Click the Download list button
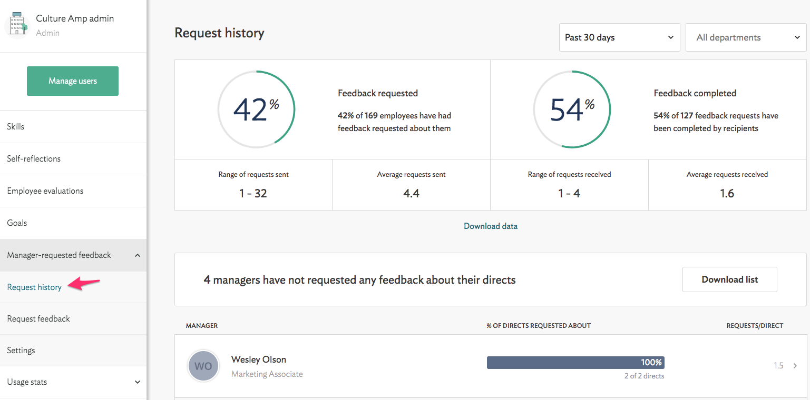 click(729, 279)
